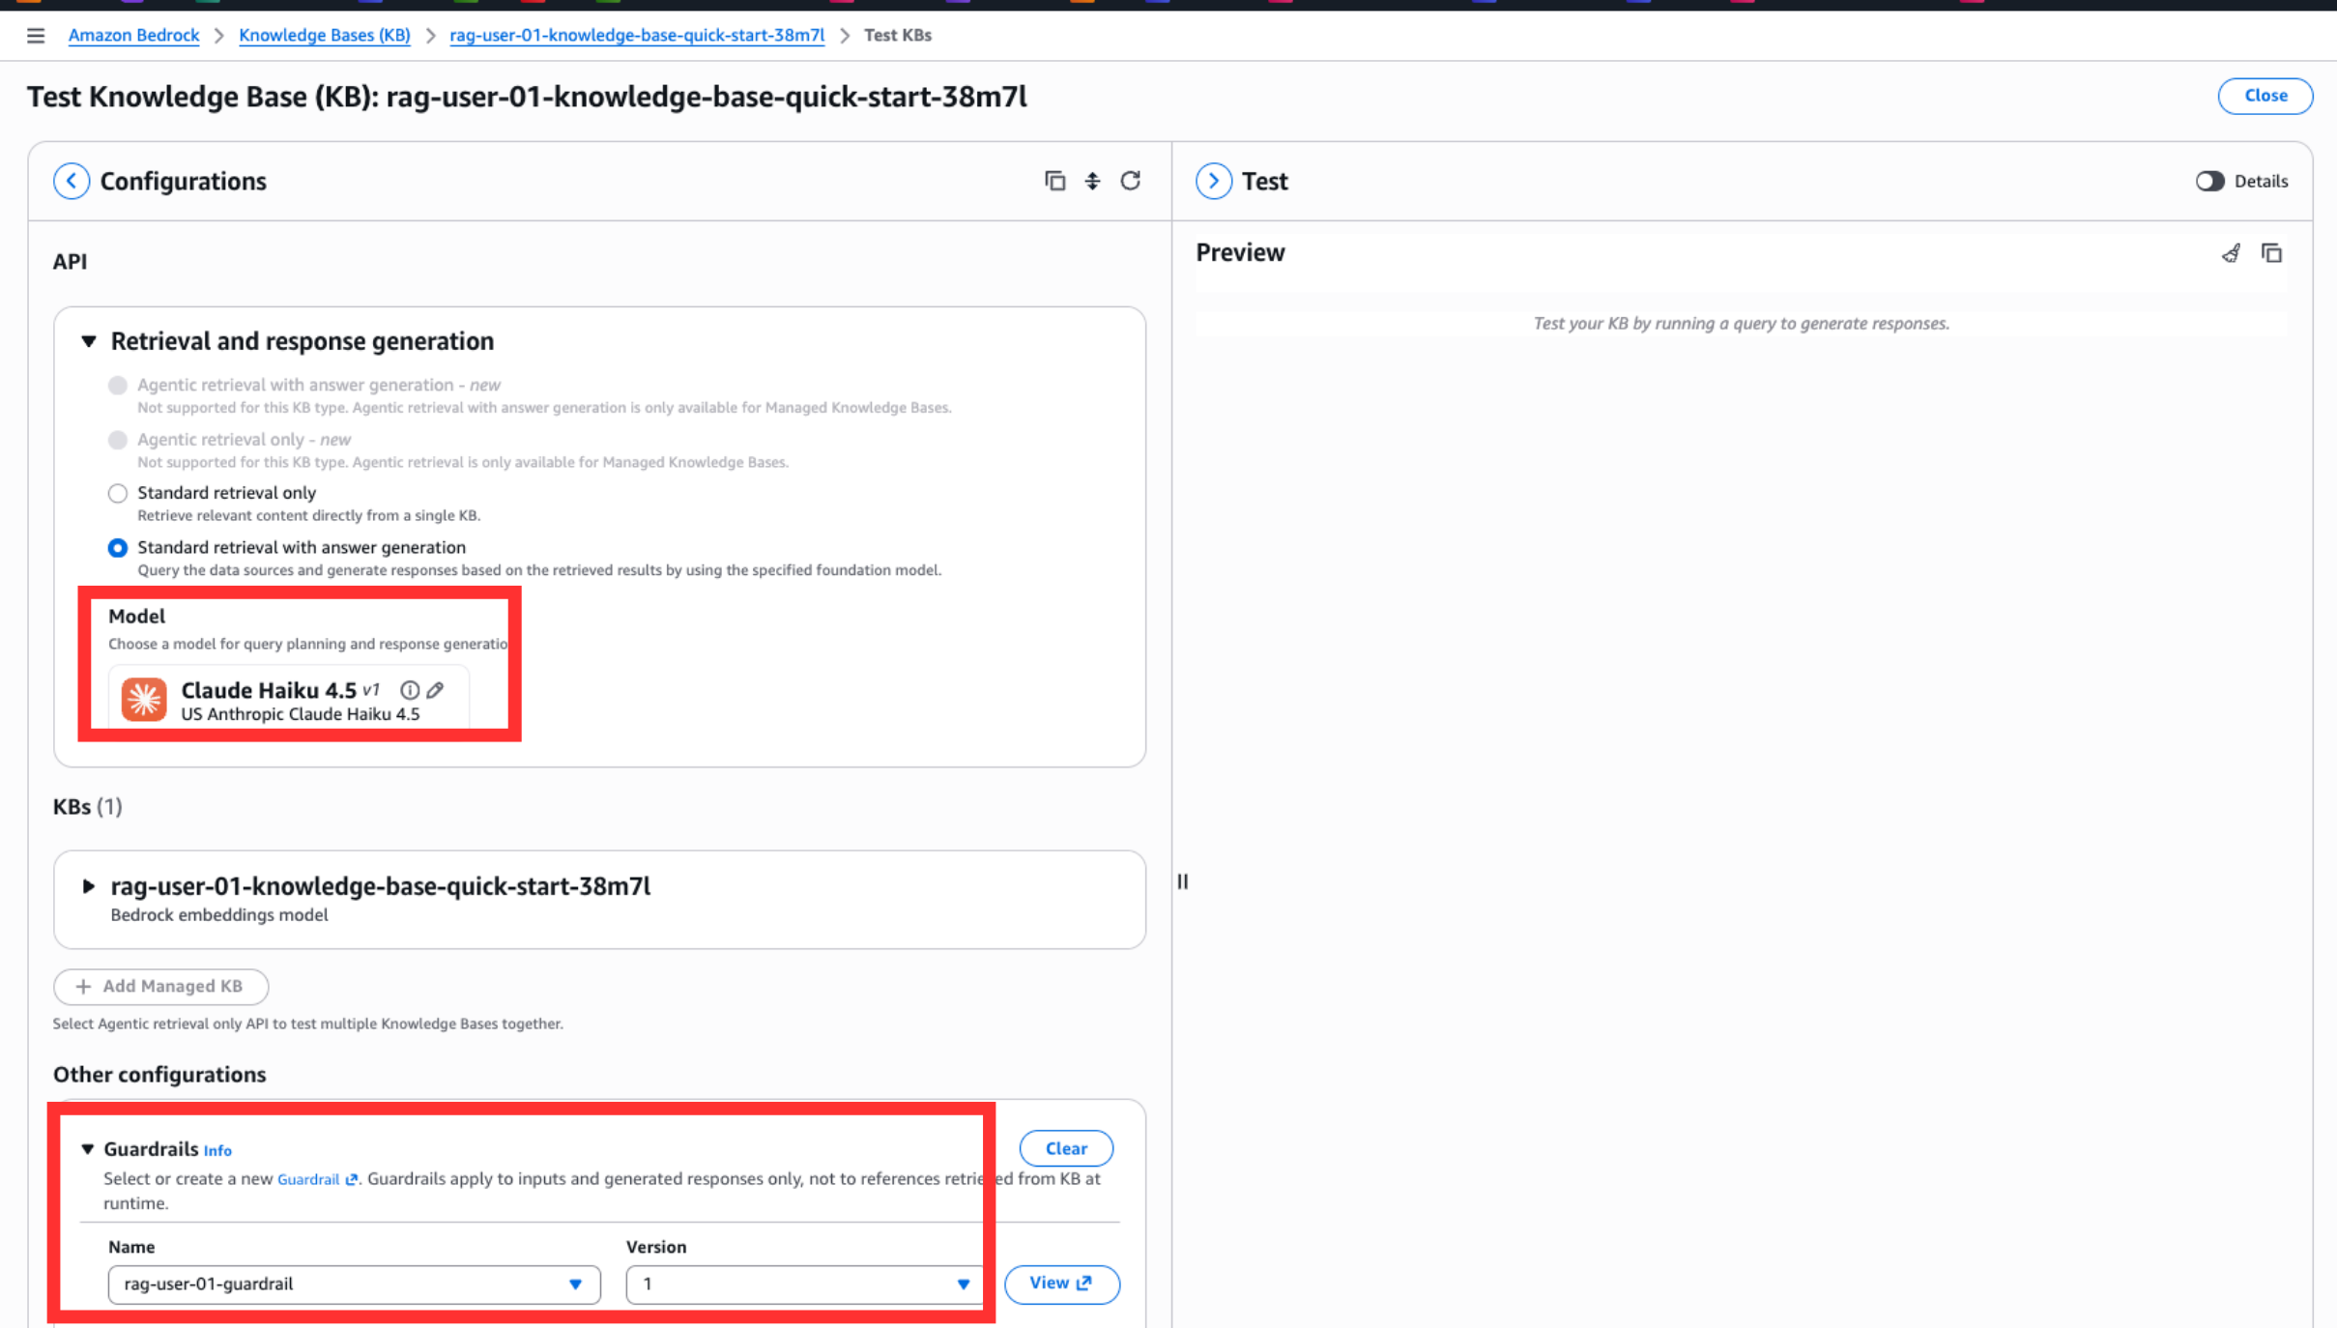The height and width of the screenshot is (1328, 2337).
Task: Click the Test panel chevron icon
Action: pyautogui.click(x=1214, y=181)
